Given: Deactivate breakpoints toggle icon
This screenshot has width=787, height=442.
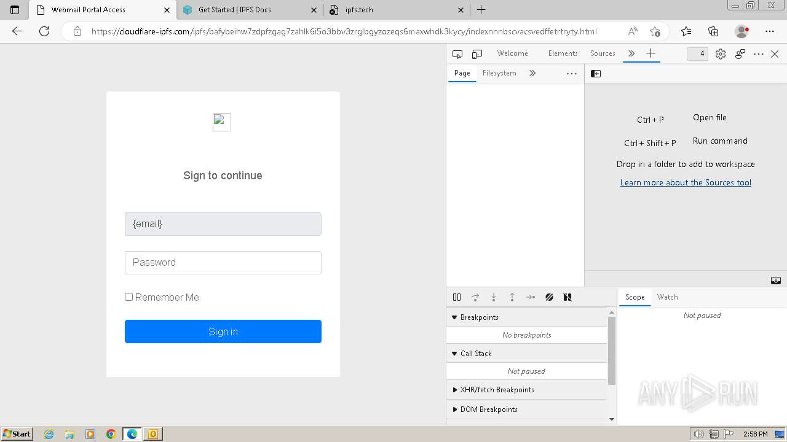Looking at the screenshot, I should (x=549, y=297).
